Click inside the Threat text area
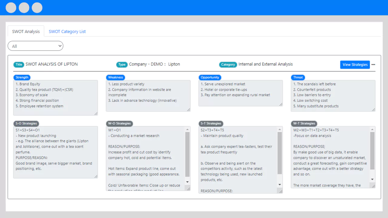Image resolution: width=388 pixels, height=218 pixels. click(333, 96)
